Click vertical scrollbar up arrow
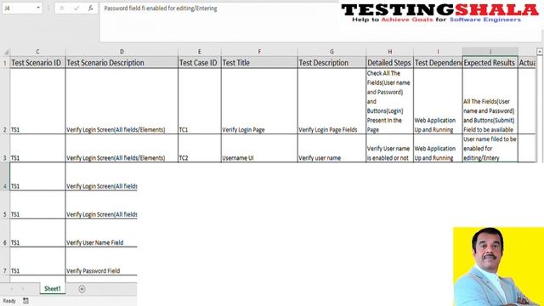This screenshot has width=544, height=306. pos(540,51)
